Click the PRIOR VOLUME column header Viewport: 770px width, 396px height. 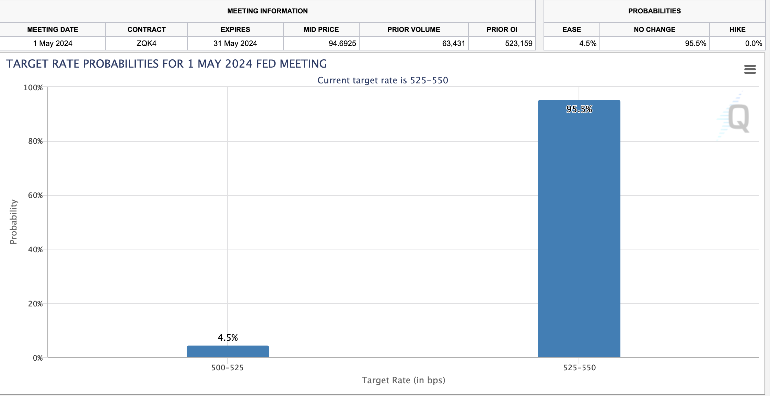tap(413, 30)
